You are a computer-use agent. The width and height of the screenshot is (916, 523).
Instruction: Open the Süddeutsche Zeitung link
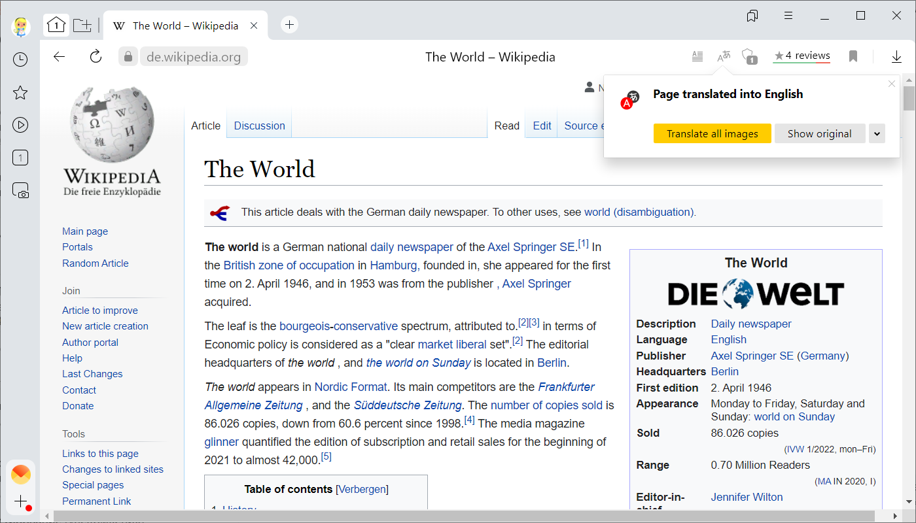[x=408, y=405]
